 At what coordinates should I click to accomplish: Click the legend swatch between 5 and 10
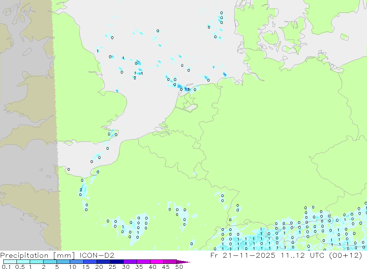63,262
